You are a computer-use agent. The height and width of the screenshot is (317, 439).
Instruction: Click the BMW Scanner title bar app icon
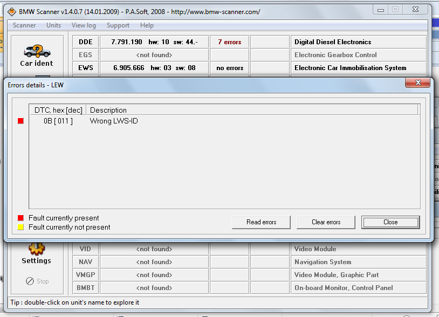[12, 12]
